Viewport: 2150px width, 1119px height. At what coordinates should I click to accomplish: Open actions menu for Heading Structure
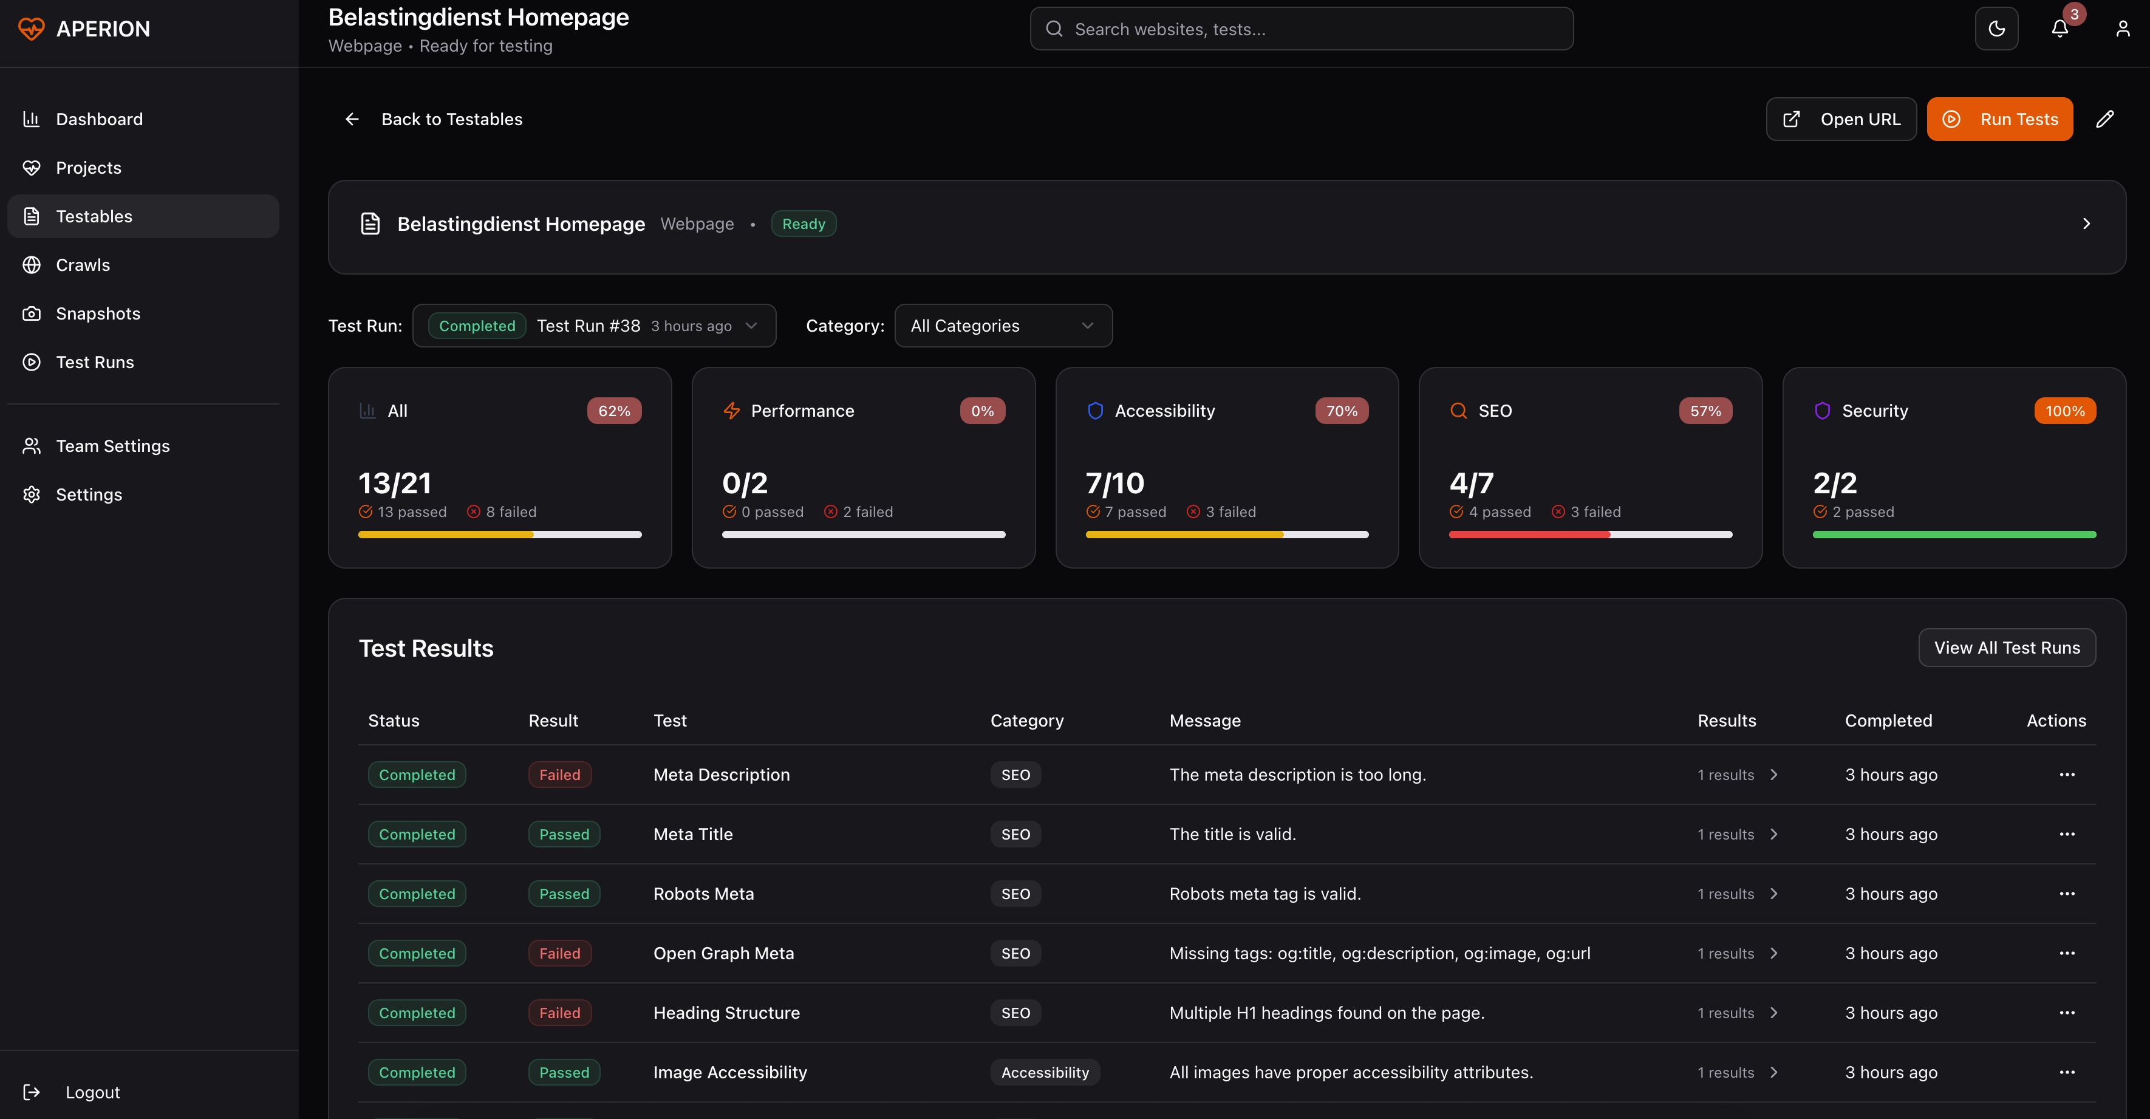coord(2067,1012)
